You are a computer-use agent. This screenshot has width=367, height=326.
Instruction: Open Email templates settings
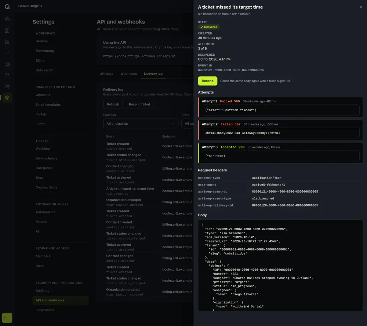(48, 105)
